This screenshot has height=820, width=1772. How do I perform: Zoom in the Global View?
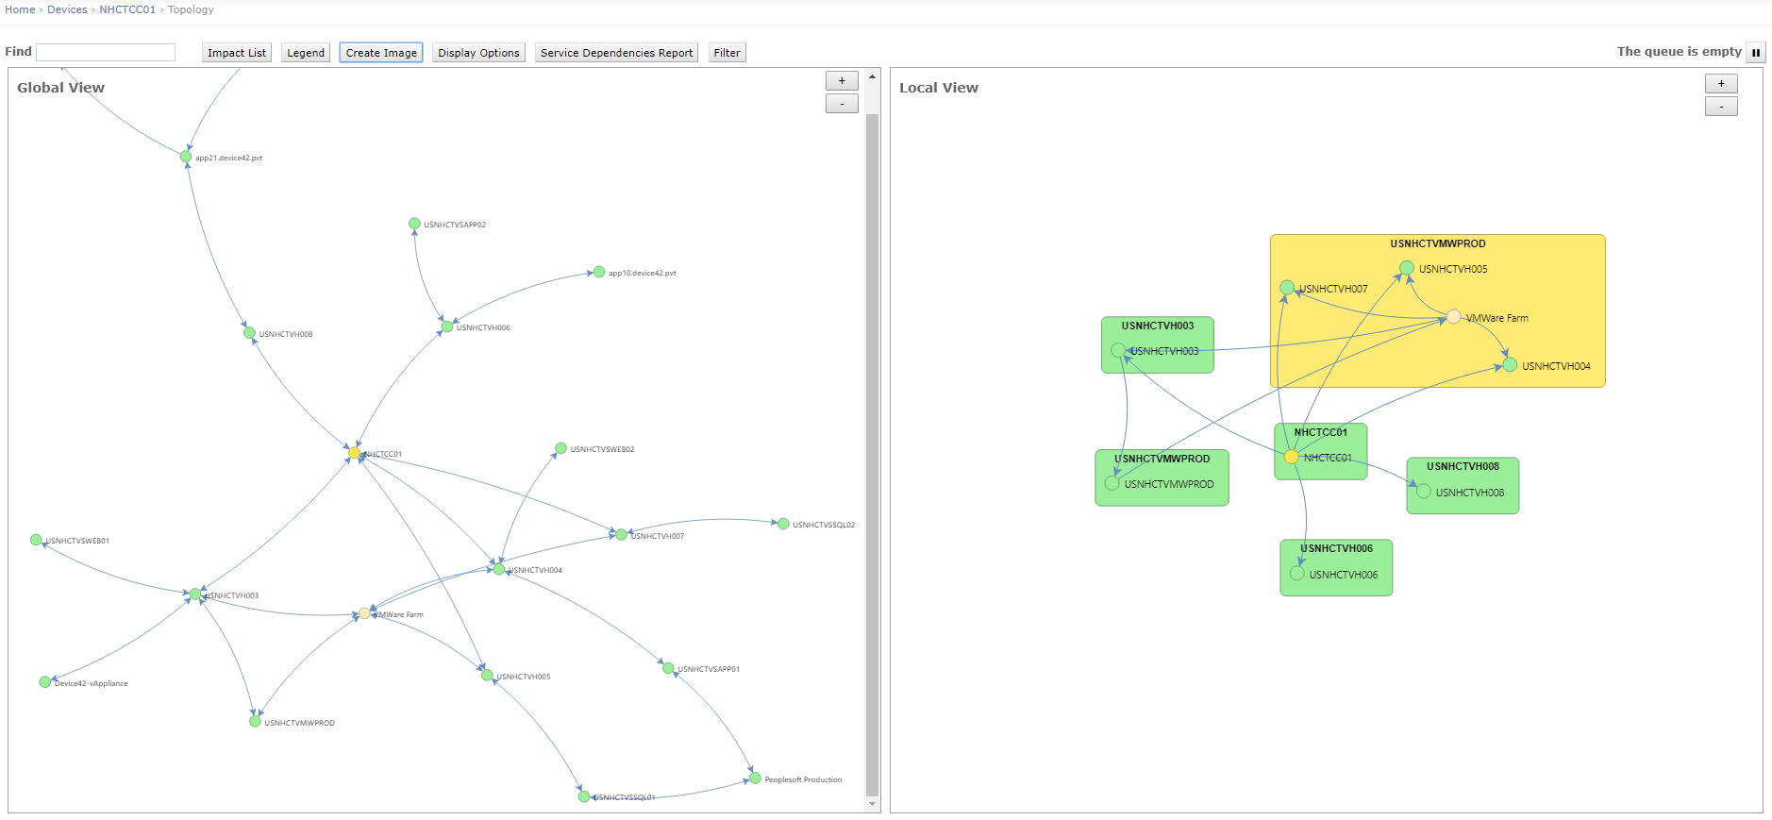(x=842, y=81)
